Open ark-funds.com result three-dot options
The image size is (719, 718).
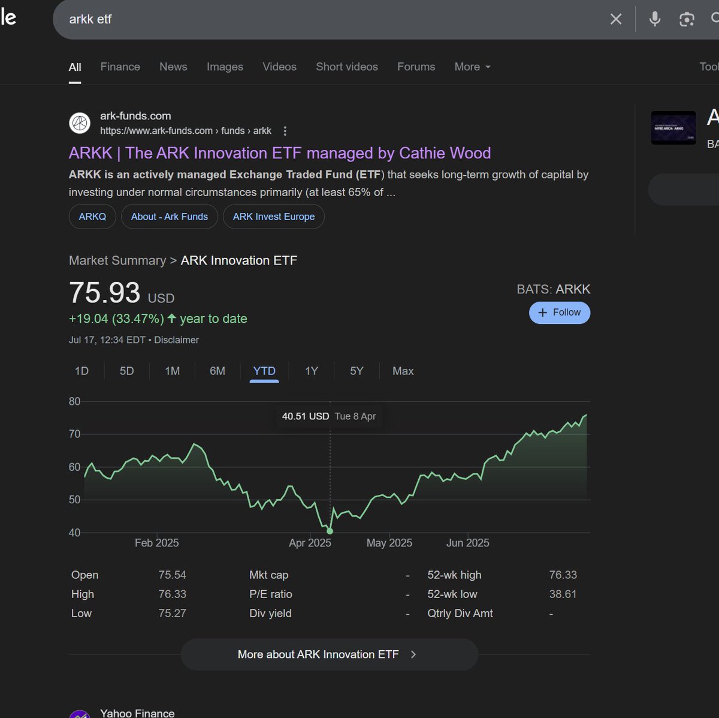point(285,131)
